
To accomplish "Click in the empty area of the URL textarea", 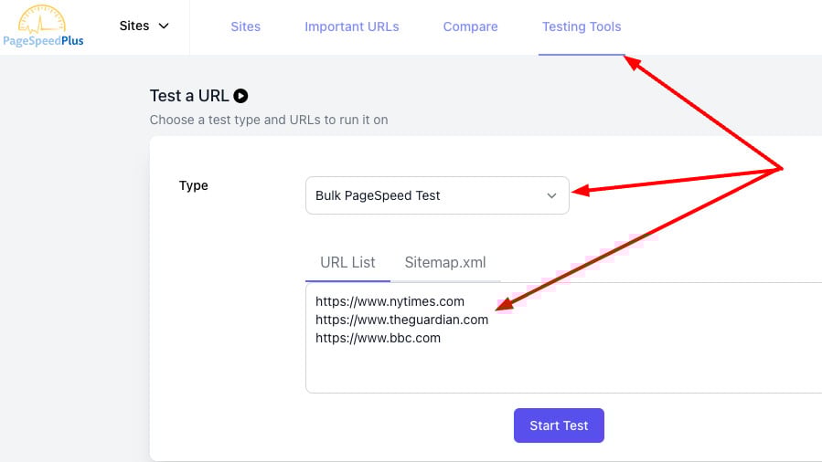I will pyautogui.click(x=549, y=370).
